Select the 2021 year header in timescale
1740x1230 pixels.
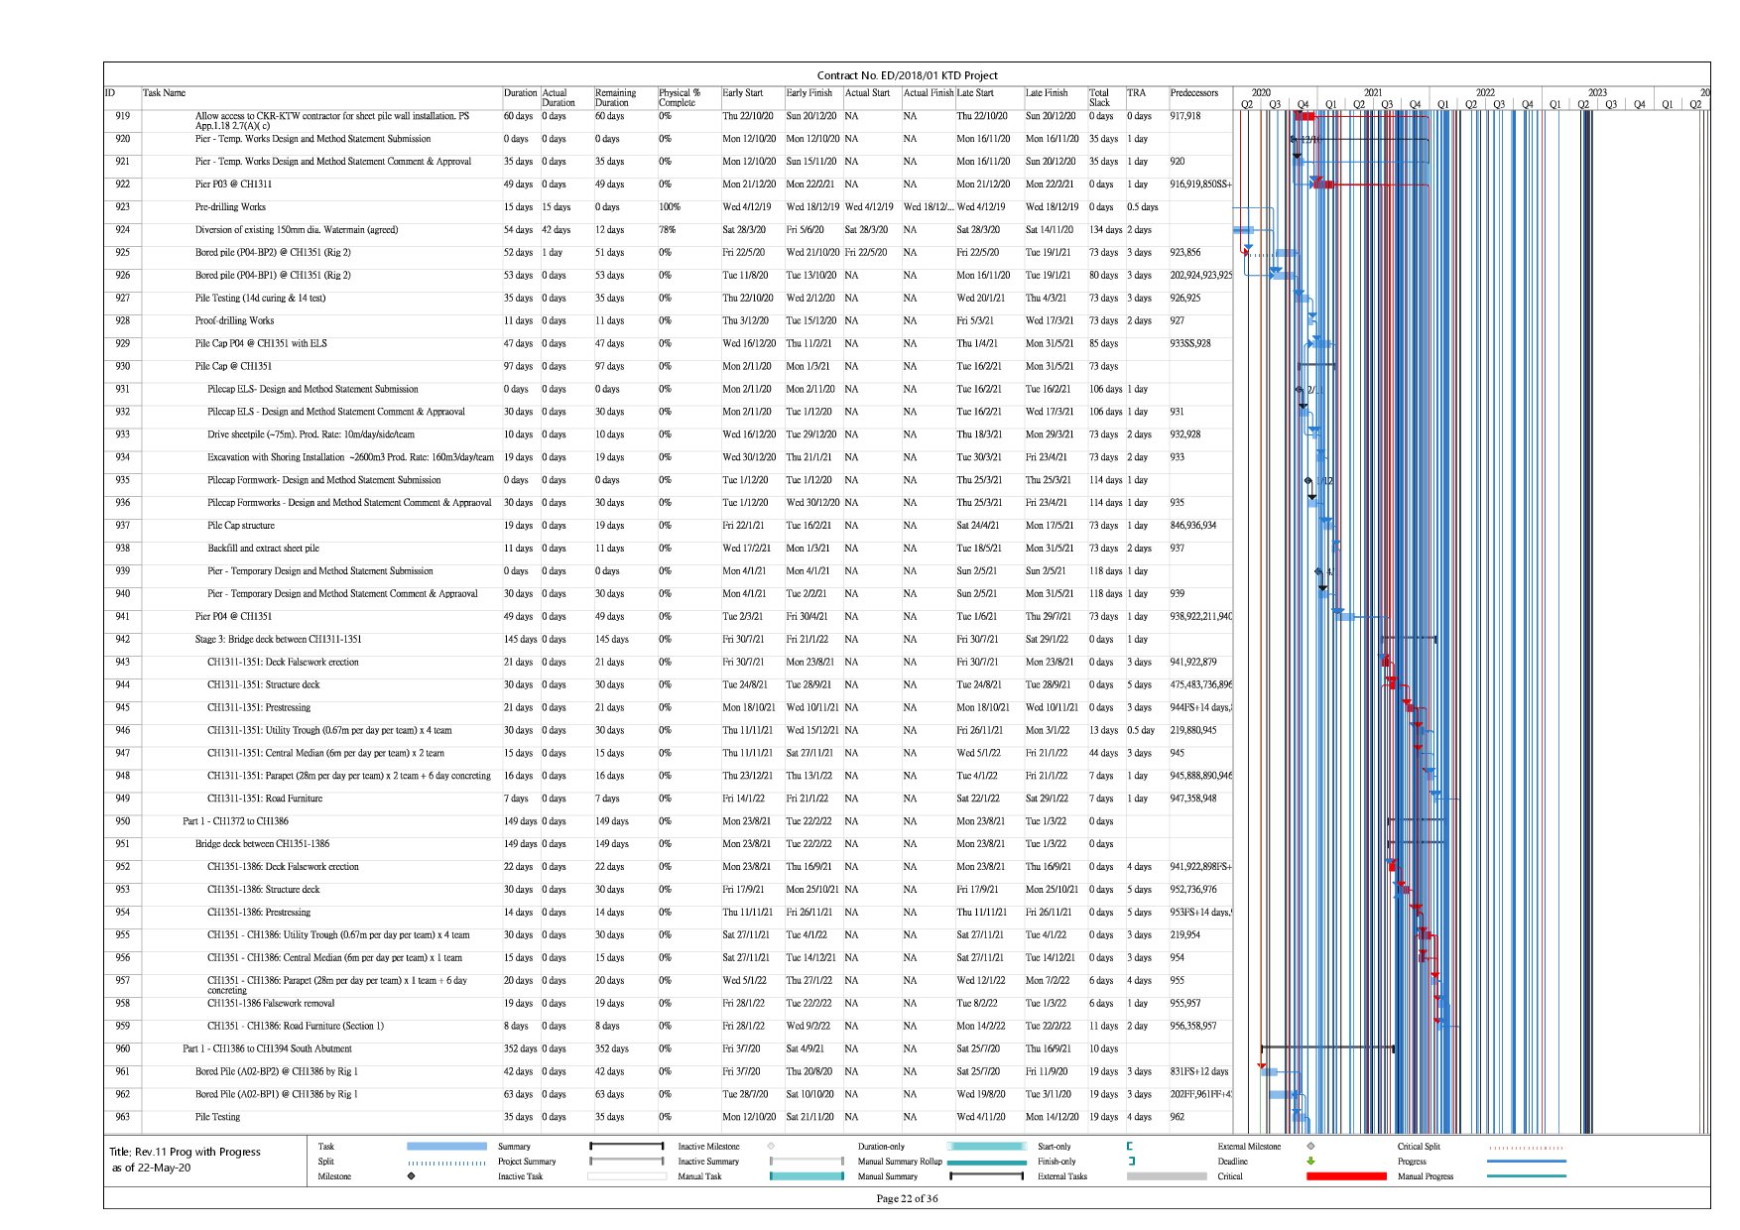[x=1373, y=92]
